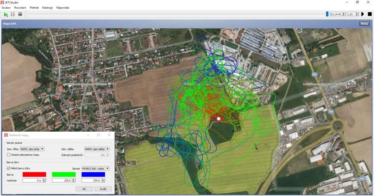Uncheck Měnit barvu čáry option
The width and height of the screenshot is (374, 196).
coord(8,168)
